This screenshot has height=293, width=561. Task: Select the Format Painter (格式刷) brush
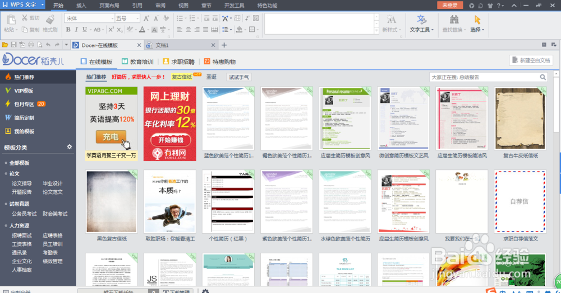50,20
